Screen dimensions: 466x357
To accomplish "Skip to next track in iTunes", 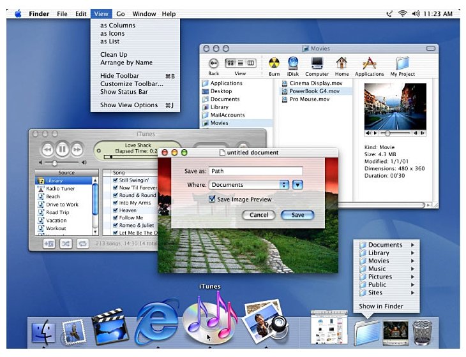I will 77,150.
